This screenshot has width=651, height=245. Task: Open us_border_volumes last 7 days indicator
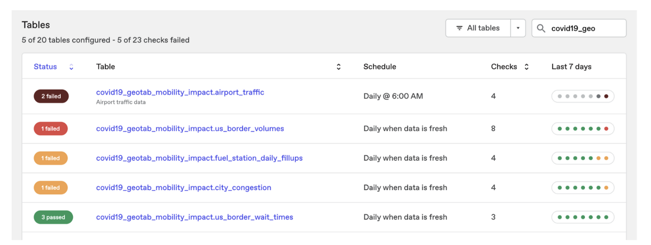tap(583, 129)
